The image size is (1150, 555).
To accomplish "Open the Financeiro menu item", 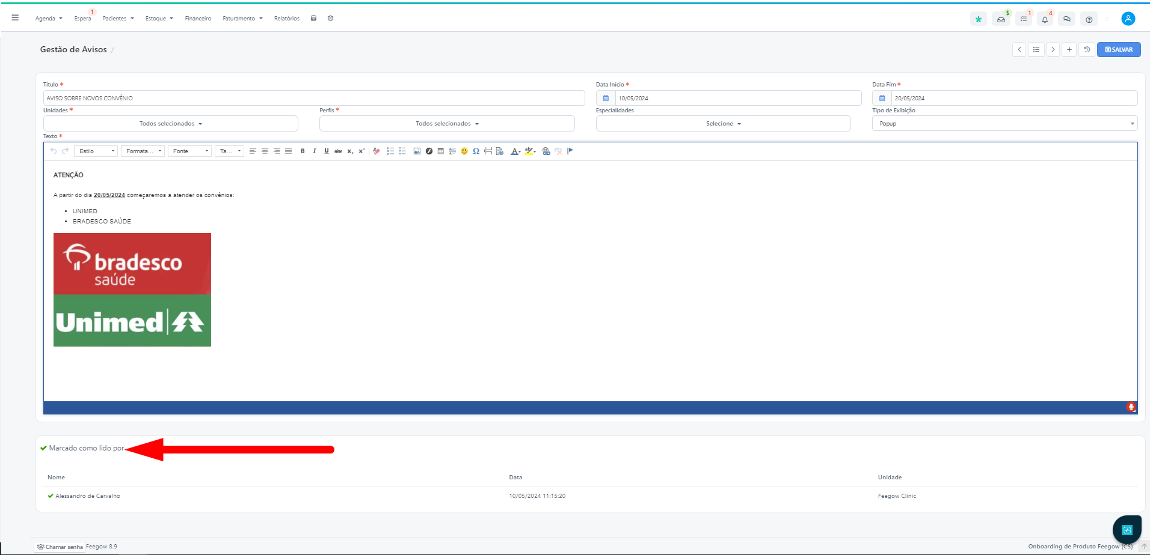I will pos(198,19).
